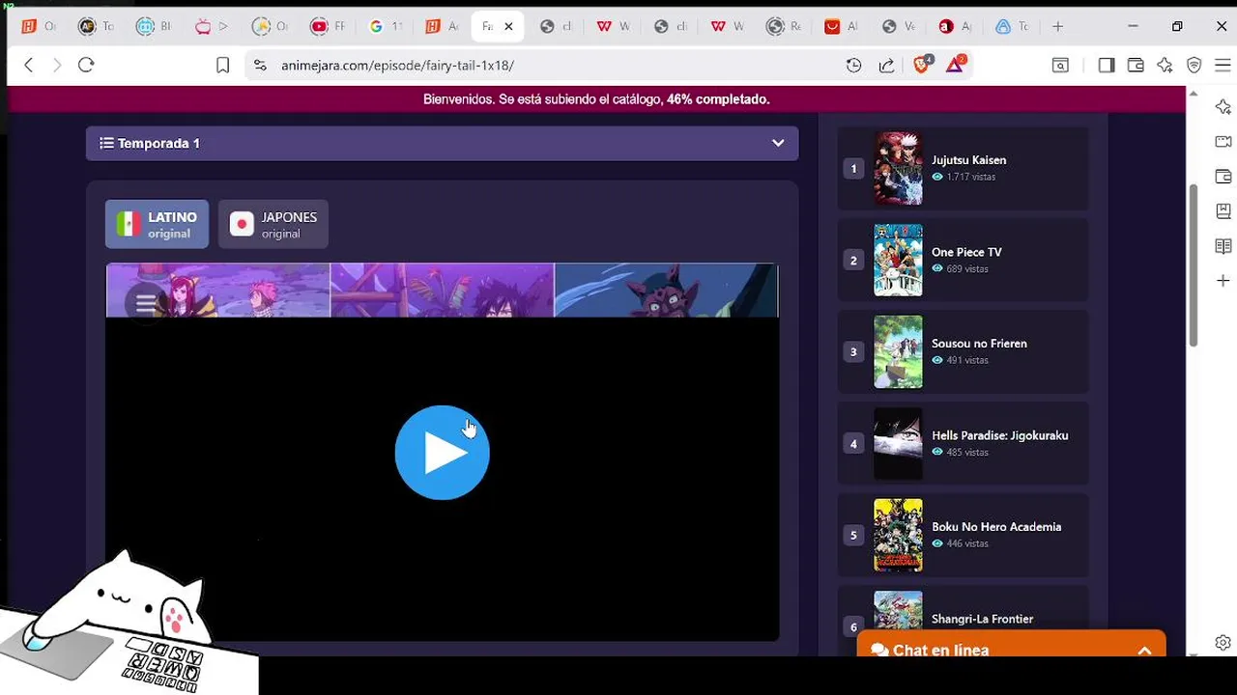
Task: Switch to the tab labeled Ve
Action: [898, 26]
